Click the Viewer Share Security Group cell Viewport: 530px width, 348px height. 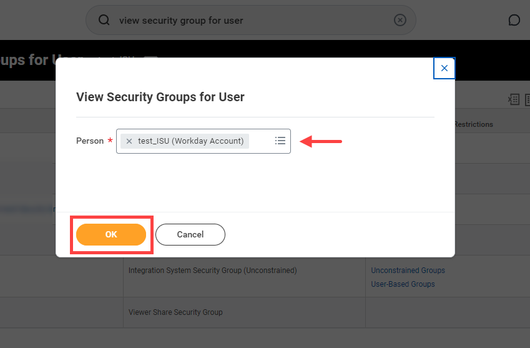(x=175, y=312)
